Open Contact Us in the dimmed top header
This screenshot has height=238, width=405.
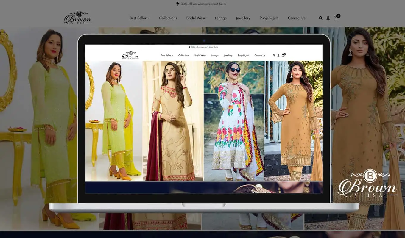(x=297, y=18)
